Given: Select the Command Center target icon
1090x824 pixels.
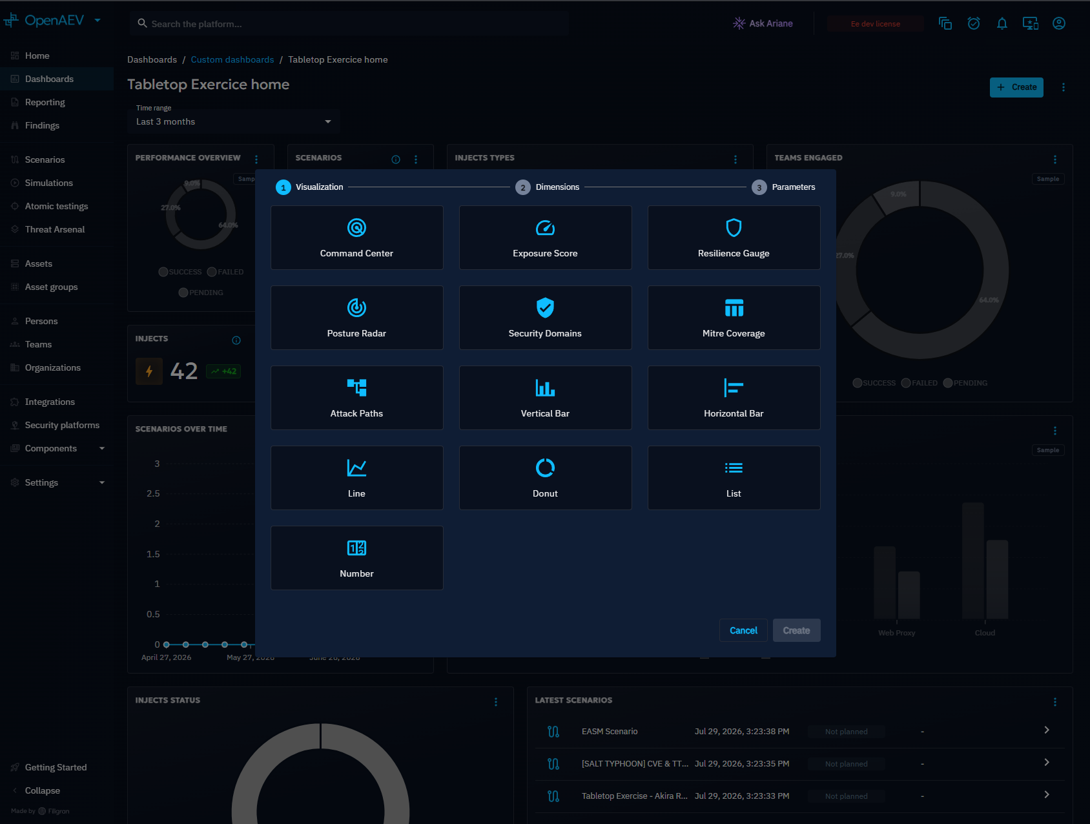Looking at the screenshot, I should [x=356, y=228].
